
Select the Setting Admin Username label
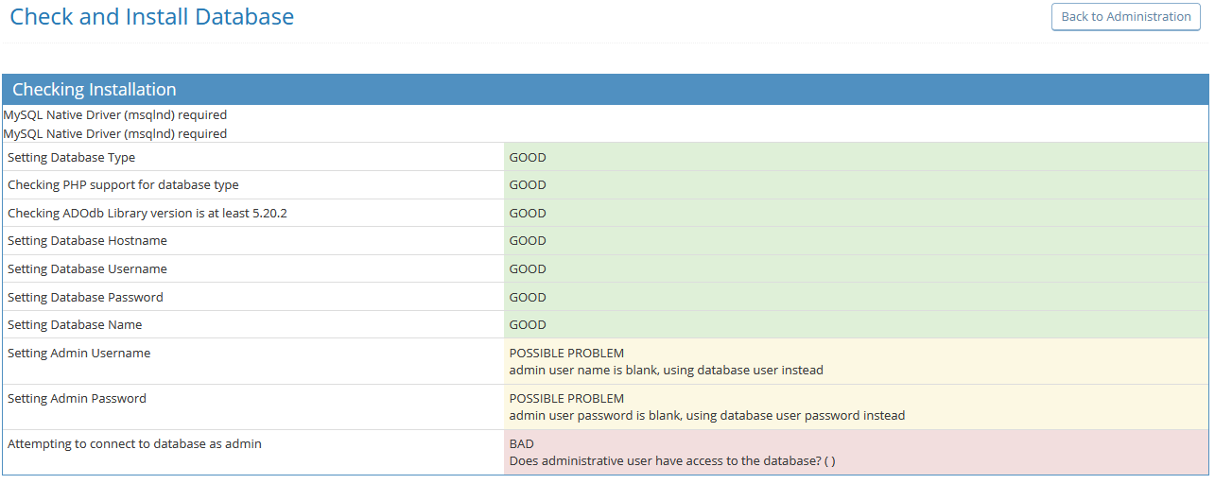pyautogui.click(x=79, y=354)
